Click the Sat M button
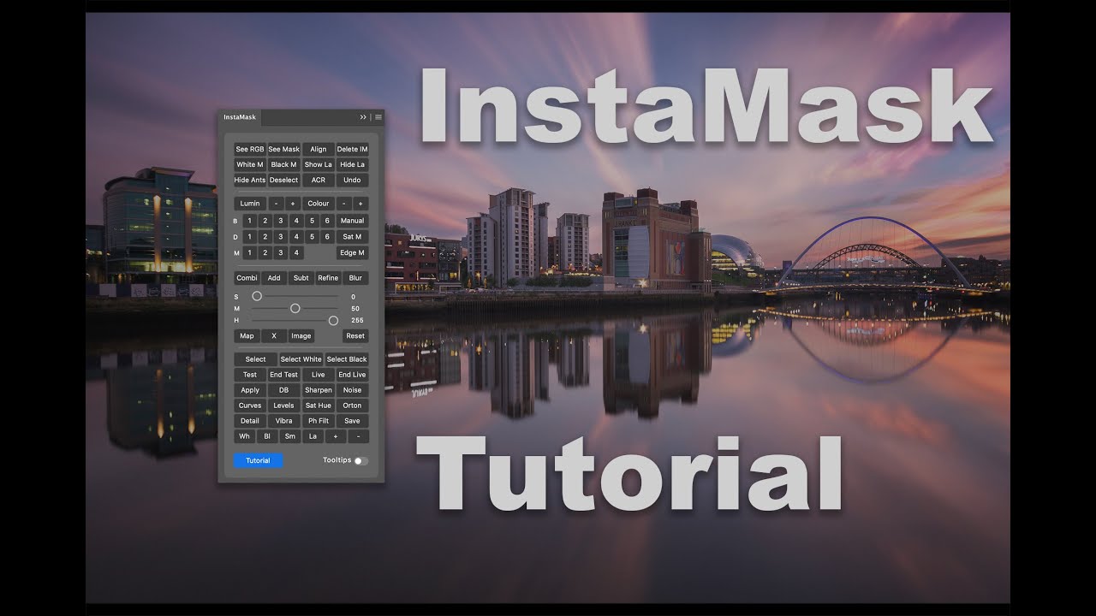1096x616 pixels. click(353, 236)
